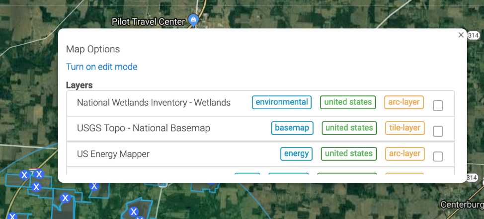The width and height of the screenshot is (484, 219).
Task: Click arc-layer tag on Wetlands row
Action: coord(404,102)
